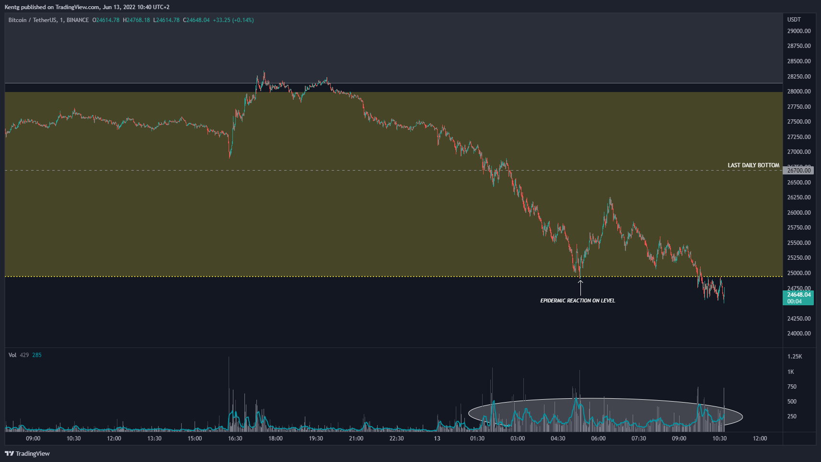This screenshot has width=821, height=462.
Task: Click time axis label 07:30
Action: [639, 439]
